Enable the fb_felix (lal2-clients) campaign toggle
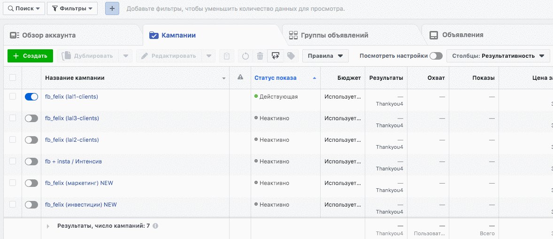The height and width of the screenshot is (239, 553). 31,140
